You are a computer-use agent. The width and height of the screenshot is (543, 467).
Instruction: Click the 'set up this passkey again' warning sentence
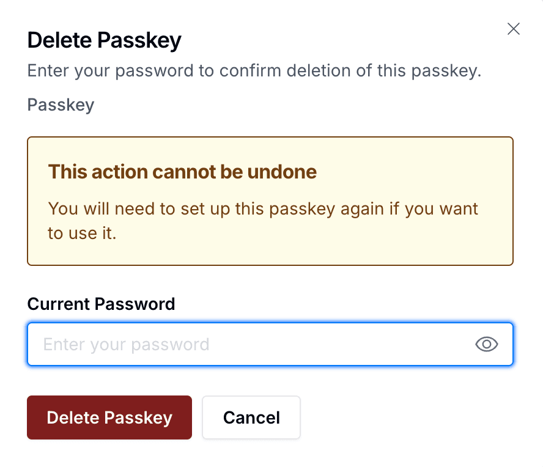pyautogui.click(x=263, y=209)
